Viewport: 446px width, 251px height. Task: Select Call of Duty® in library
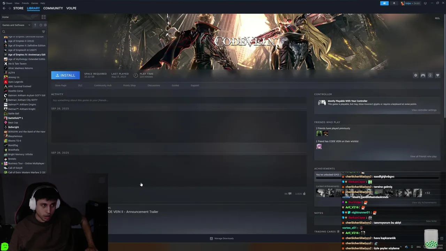coord(15,168)
